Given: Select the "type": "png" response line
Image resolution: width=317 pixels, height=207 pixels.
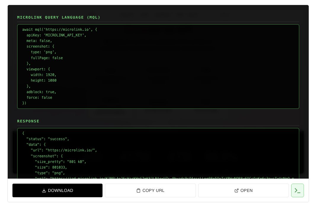Looking at the screenshot, I should pyautogui.click(x=50, y=173).
